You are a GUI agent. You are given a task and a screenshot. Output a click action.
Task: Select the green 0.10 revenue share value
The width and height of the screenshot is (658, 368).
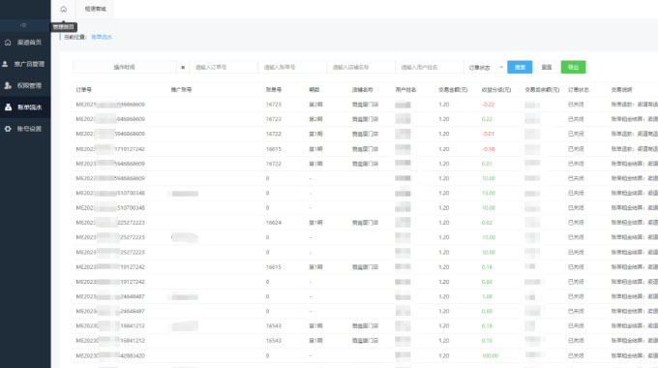[487, 341]
